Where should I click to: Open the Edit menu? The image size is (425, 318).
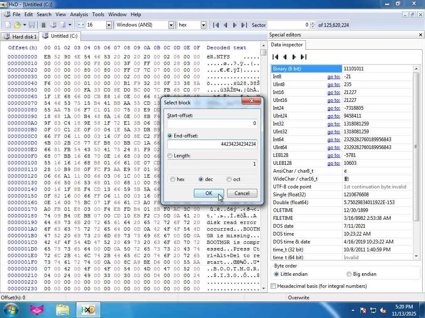29,14
